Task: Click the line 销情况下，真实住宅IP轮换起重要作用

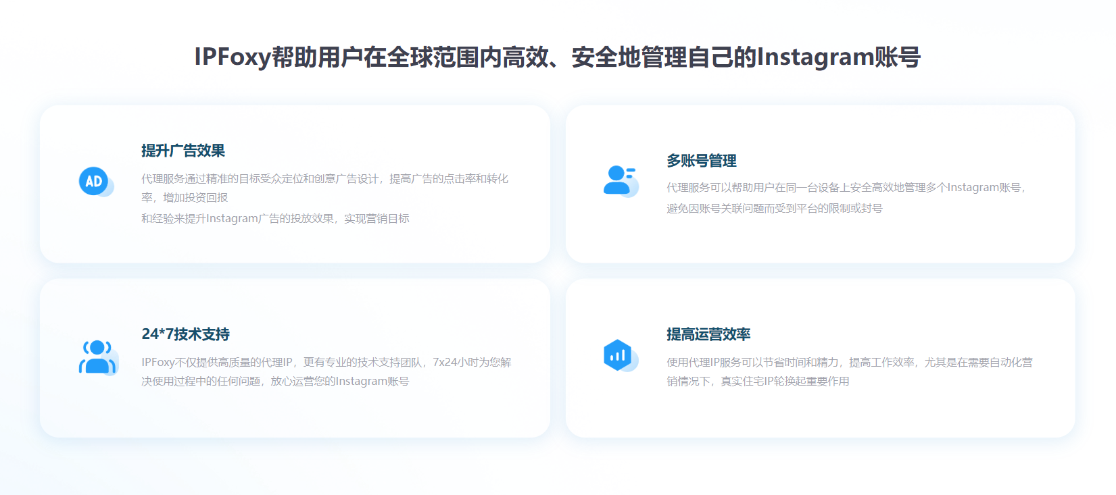Action: [758, 381]
